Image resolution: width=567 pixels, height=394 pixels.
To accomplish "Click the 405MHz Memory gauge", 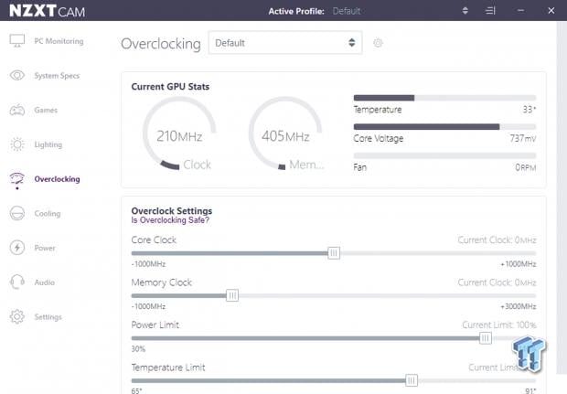I will click(x=285, y=133).
